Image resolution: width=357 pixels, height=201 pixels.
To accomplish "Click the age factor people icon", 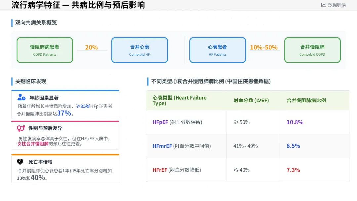I will coord(21,97).
